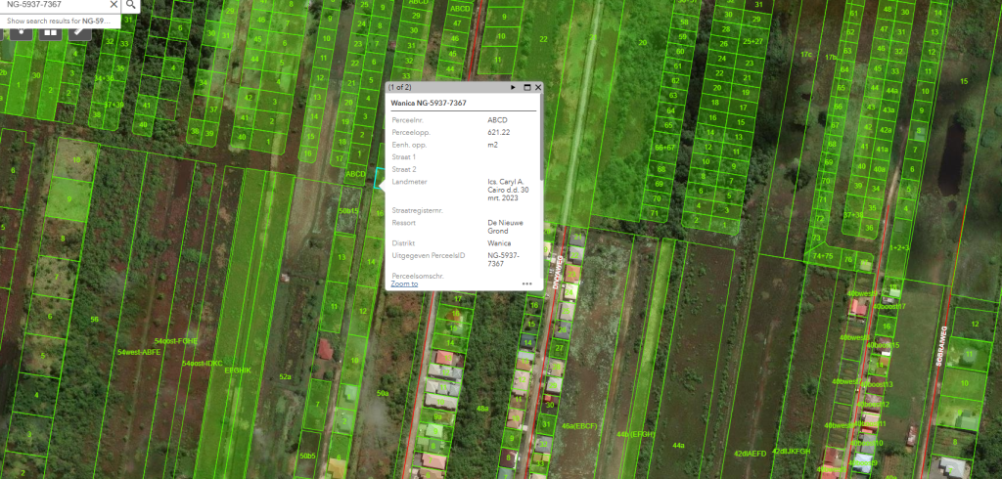Select the parcel labeled 52a
This screenshot has width=1002, height=479.
tap(286, 375)
